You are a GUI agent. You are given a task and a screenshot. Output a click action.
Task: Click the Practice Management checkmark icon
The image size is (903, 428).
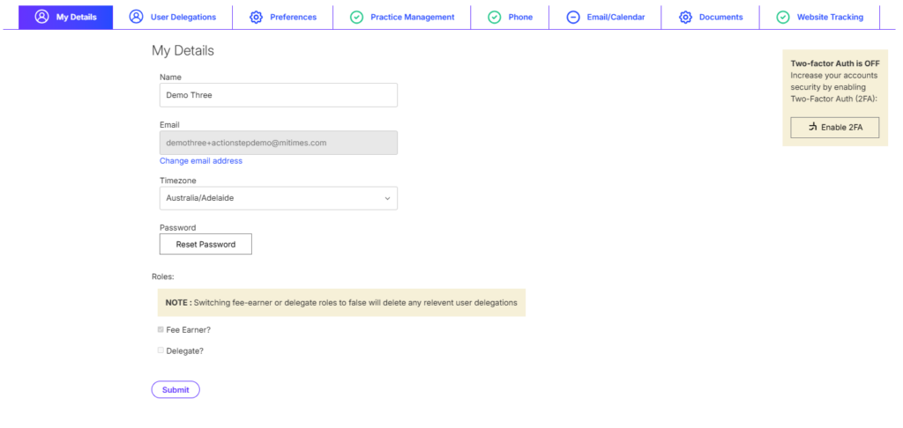click(356, 17)
